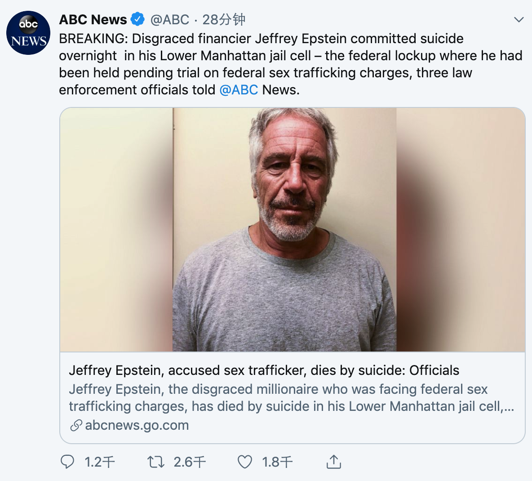Expand the tweet options chevron menu
532x481 pixels.
(519, 19)
